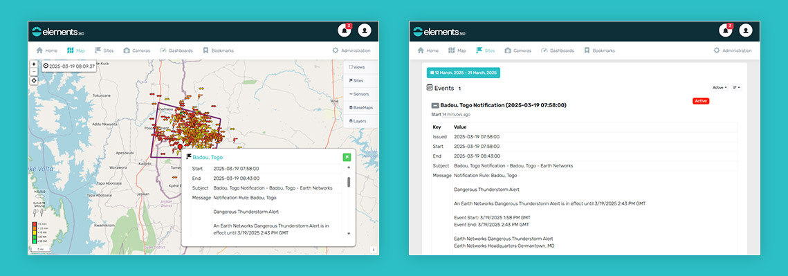Zoom out with the map minus button
The image size is (788, 276).
(x=34, y=71)
